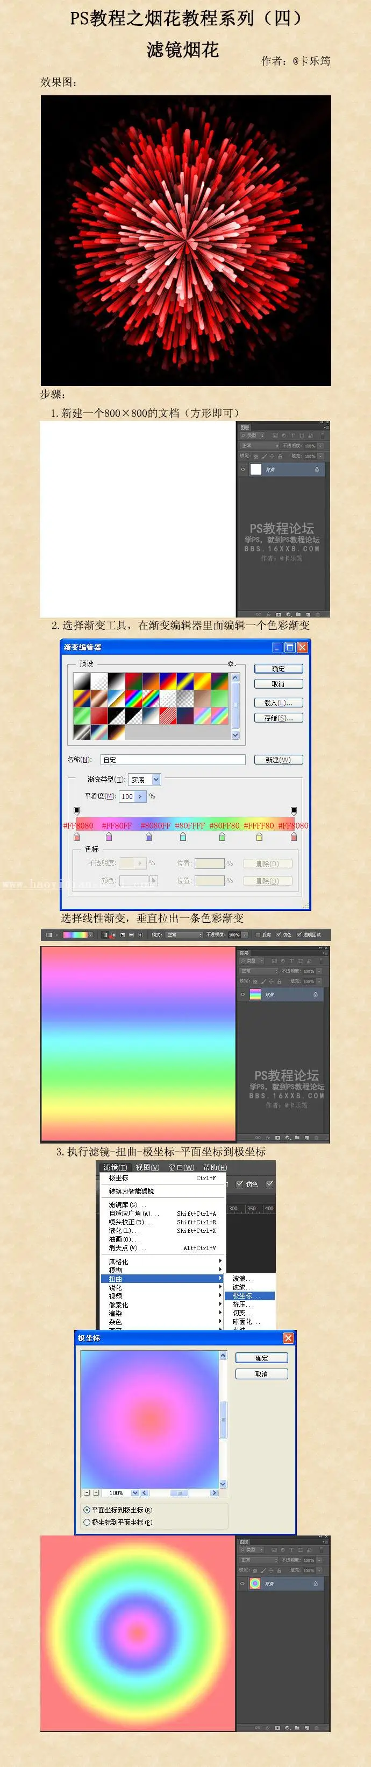
Task: Click the lock icon on white 背景 layer
Action: 316,470
